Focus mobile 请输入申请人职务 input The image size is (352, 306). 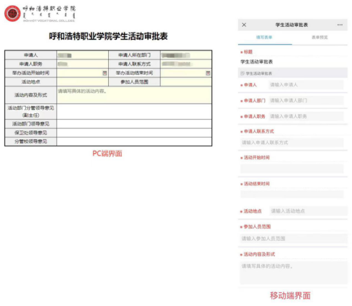coord(306,116)
